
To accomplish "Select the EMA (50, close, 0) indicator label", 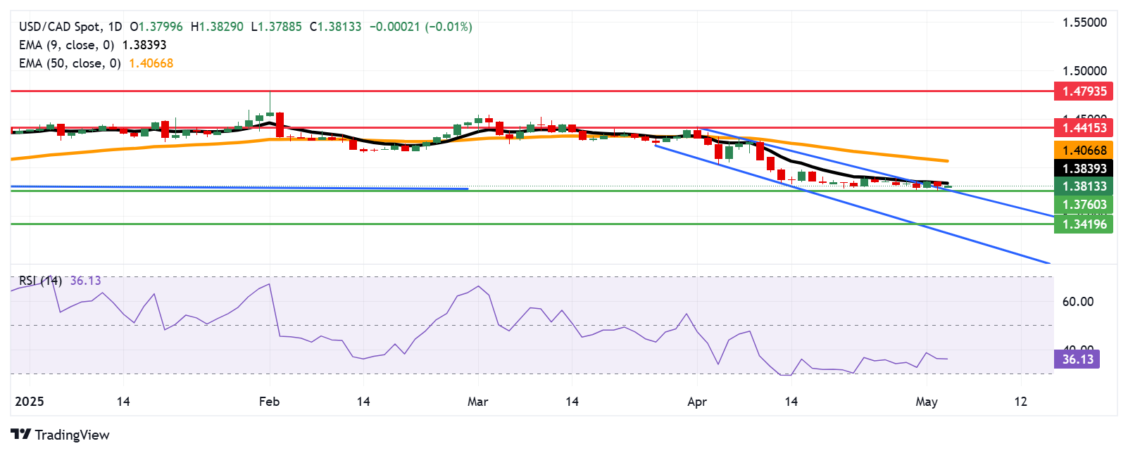I will [x=70, y=63].
